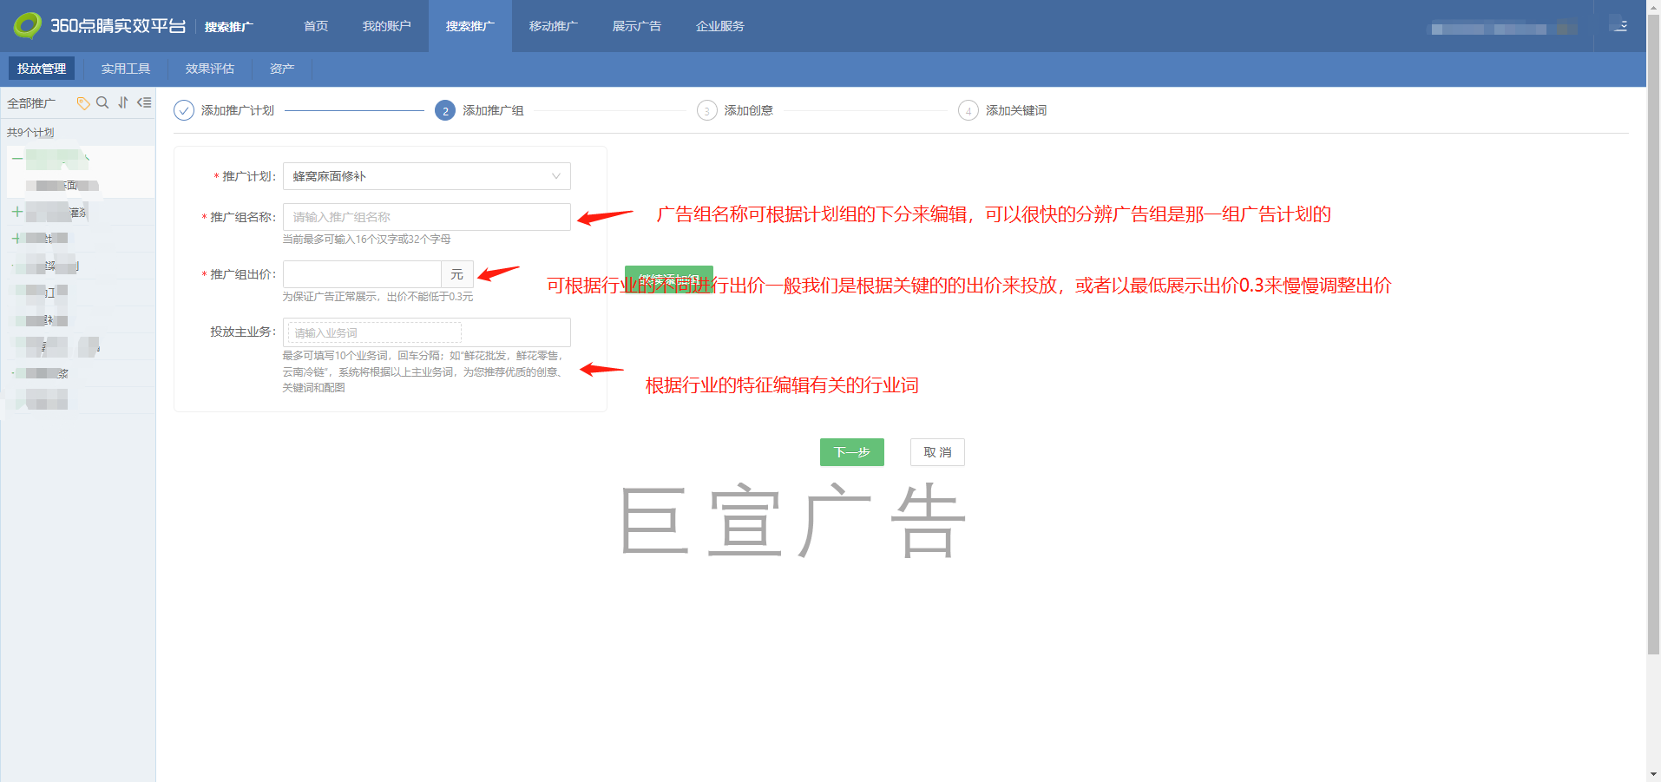The image size is (1661, 782).
Task: Open the top-right account menu icon
Action: pos(1620,25)
